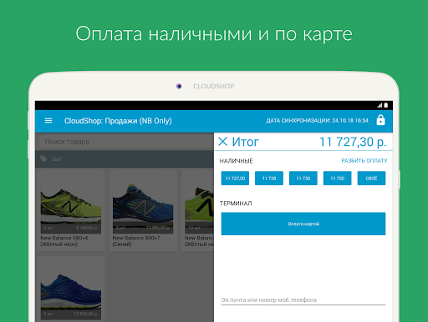
Task: Open the hamburger navigation menu
Action: point(48,121)
